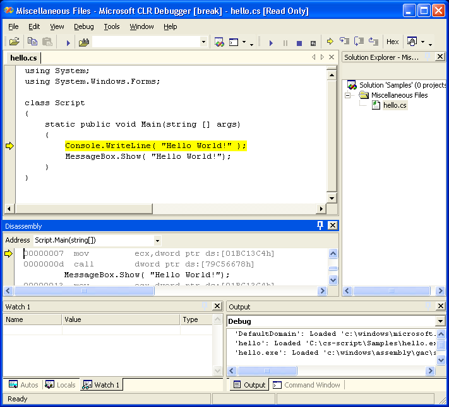449x407 pixels.
Task: Click the Step Into icon
Action: pos(344,42)
